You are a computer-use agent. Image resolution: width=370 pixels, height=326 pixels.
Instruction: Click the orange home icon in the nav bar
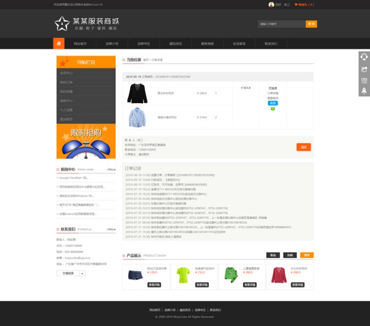59,43
